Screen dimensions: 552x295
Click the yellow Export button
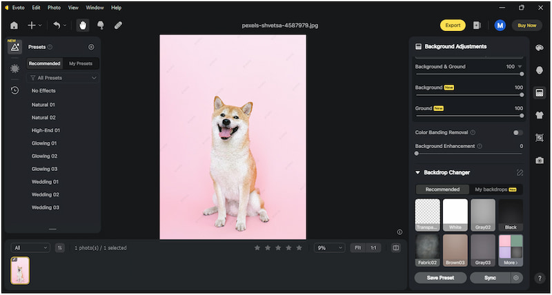pos(453,26)
